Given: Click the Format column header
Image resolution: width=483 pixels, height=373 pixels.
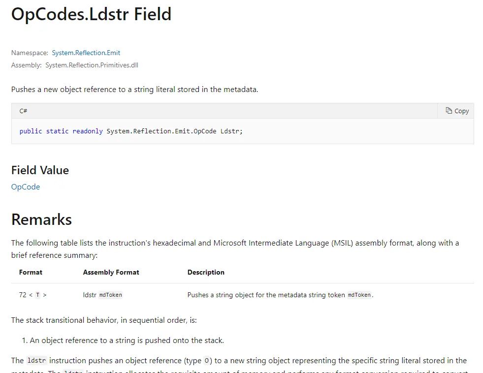Looking at the screenshot, I should tap(31, 272).
